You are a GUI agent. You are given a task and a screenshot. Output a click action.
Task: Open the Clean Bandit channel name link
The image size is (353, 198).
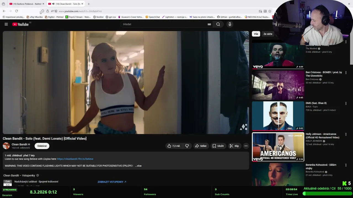pos(19,144)
